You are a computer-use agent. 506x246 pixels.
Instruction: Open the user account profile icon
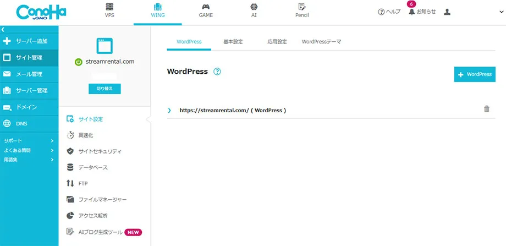point(447,12)
